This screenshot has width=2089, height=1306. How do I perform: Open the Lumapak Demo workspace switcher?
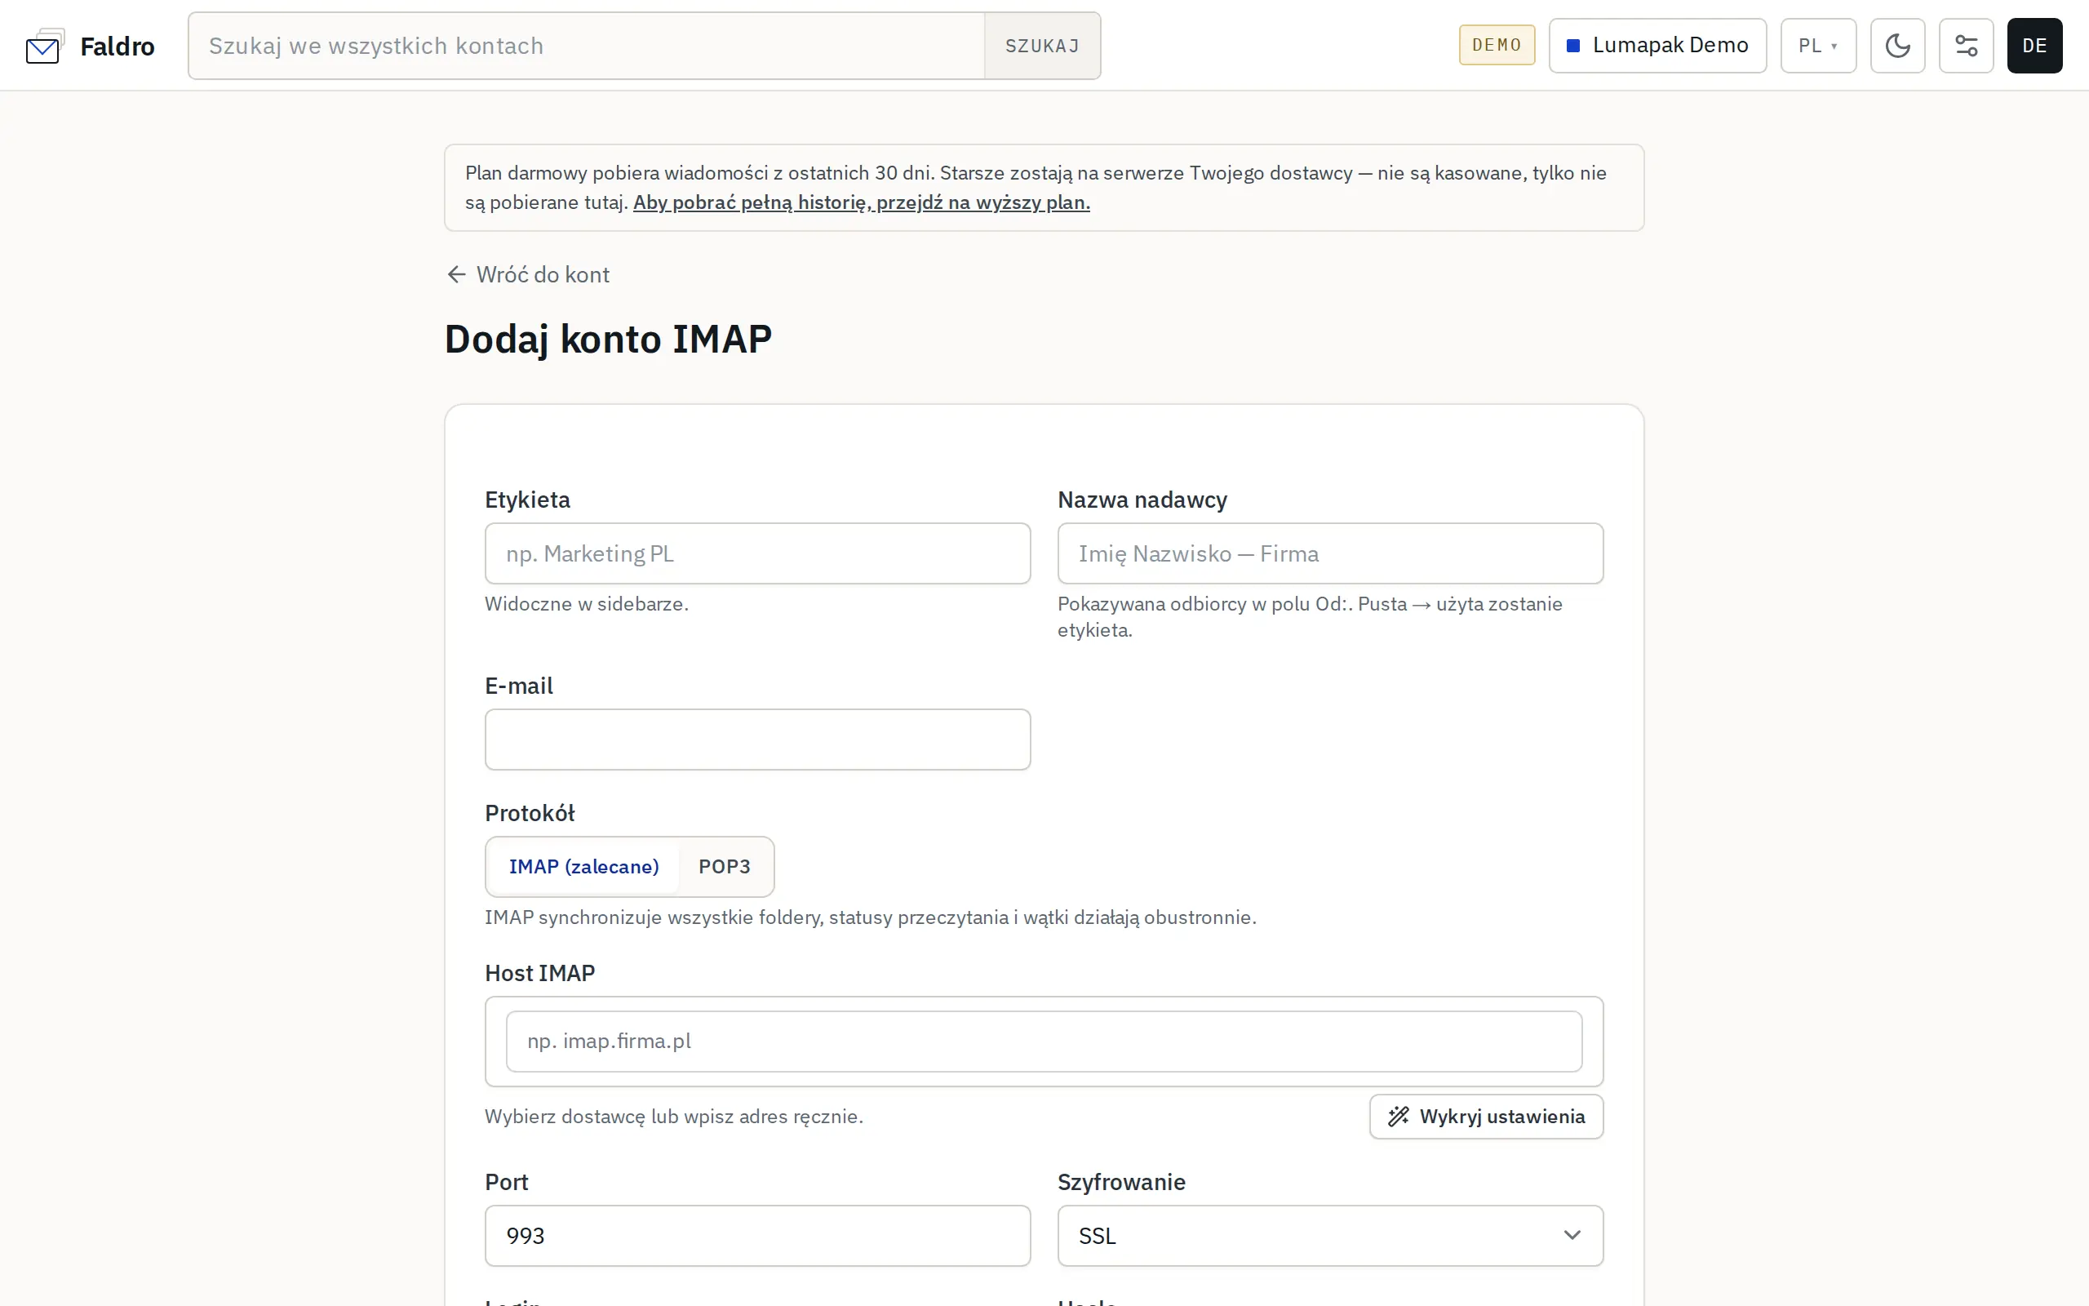point(1657,46)
